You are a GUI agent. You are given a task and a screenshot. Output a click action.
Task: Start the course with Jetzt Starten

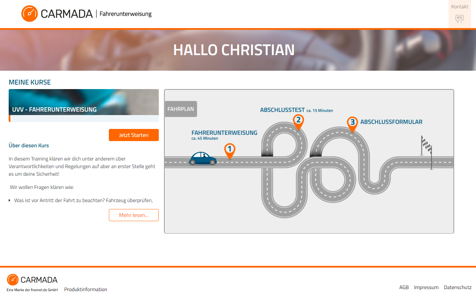point(134,135)
